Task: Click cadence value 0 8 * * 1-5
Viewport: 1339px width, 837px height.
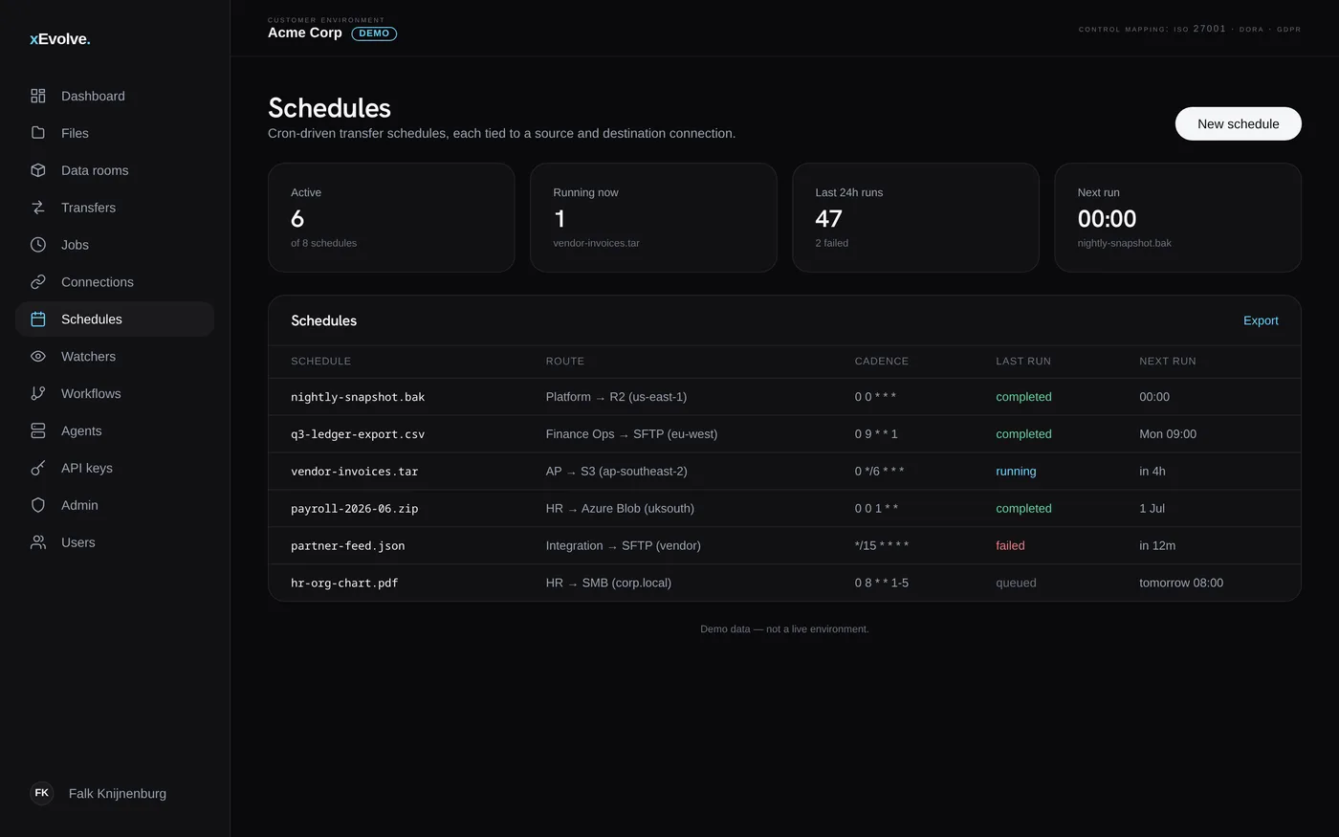Action: tap(882, 583)
